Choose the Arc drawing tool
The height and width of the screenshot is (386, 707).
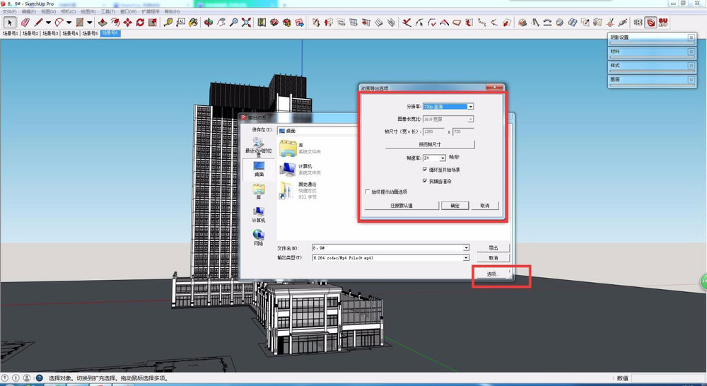59,22
